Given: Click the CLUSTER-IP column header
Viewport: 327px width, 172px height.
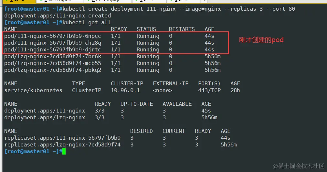Looking at the screenshot, I should pyautogui.click(x=127, y=83).
